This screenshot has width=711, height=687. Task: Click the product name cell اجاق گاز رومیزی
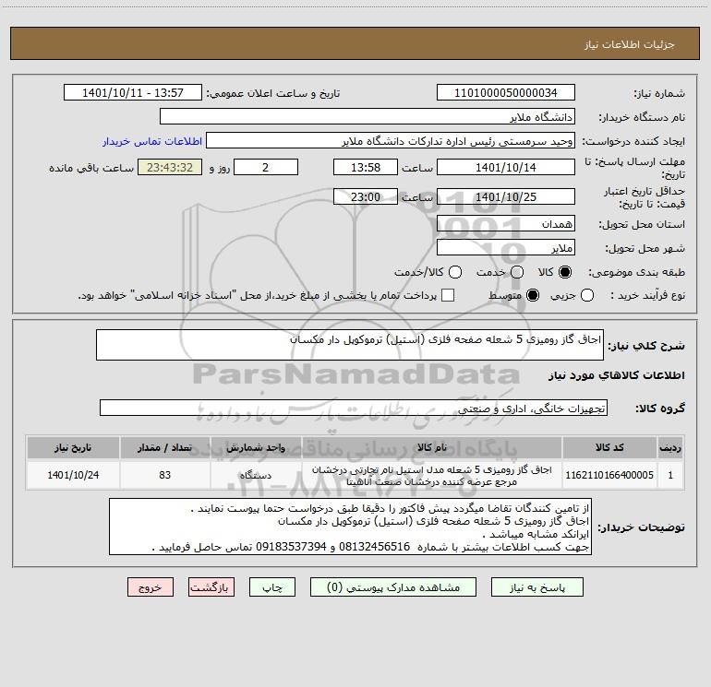pos(432,475)
